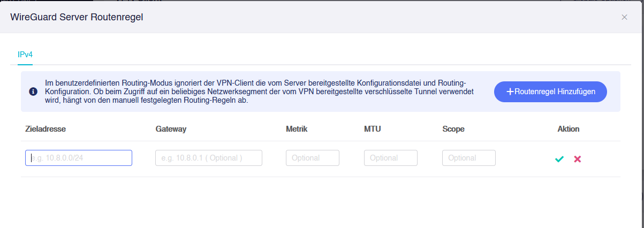Focus the Scope input field
Screen dimensions: 644x228
(469, 158)
